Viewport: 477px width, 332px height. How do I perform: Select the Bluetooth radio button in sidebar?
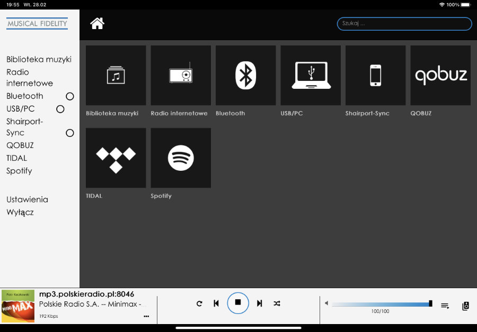pos(70,96)
